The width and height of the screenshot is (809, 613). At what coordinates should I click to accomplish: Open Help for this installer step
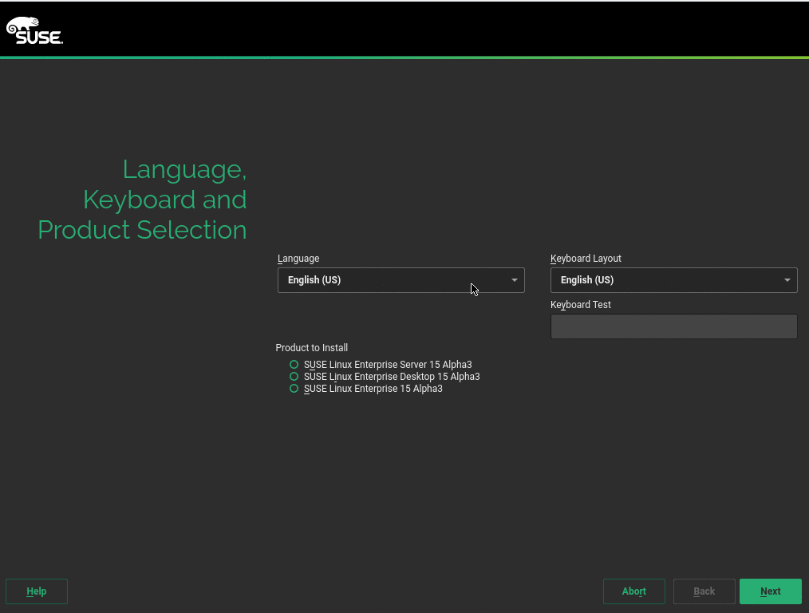point(37,591)
